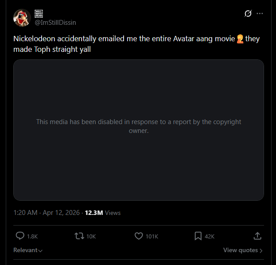Repost the tweet using the retweet icon
276x265 pixels.
[80, 236]
